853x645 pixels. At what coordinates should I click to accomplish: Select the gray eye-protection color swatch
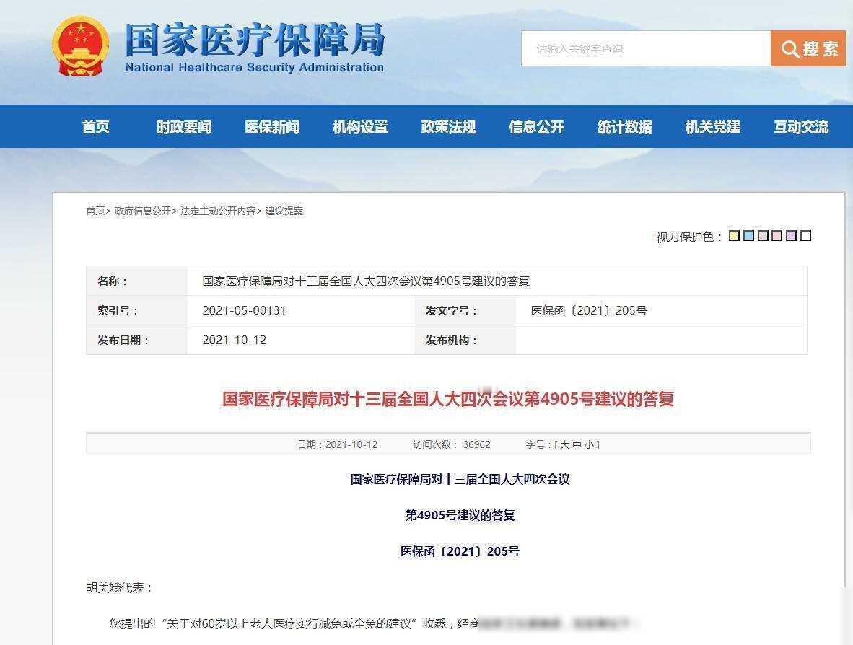764,235
